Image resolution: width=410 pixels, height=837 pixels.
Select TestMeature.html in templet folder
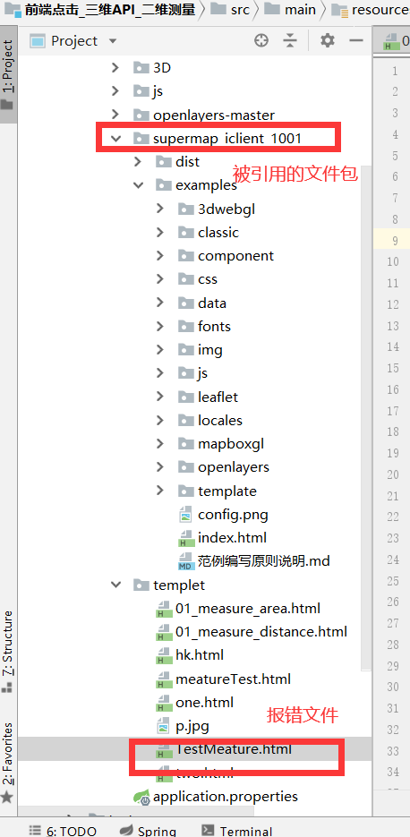point(224,749)
